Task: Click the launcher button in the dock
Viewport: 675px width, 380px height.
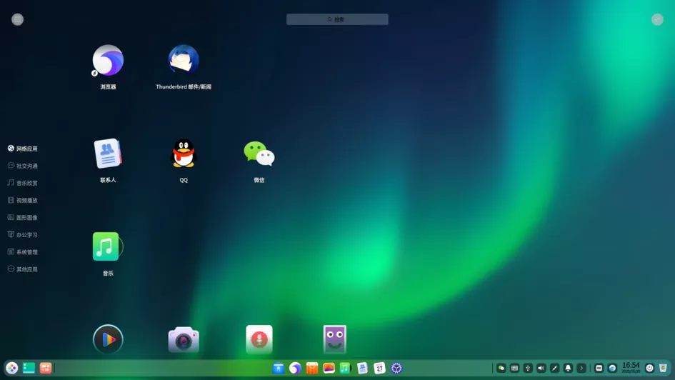Action: [x=12, y=368]
